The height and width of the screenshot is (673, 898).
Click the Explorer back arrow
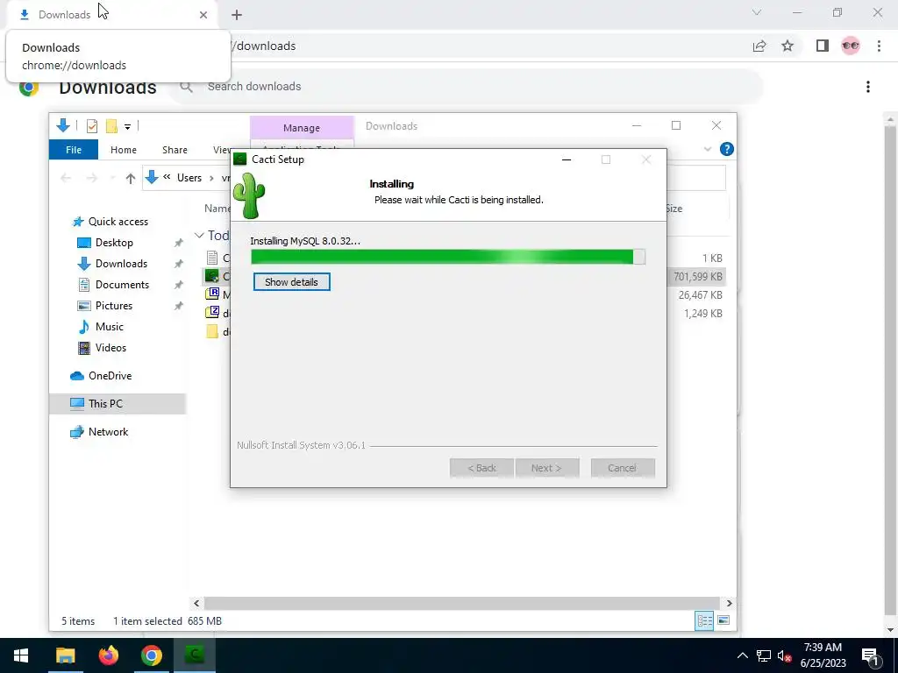(65, 178)
